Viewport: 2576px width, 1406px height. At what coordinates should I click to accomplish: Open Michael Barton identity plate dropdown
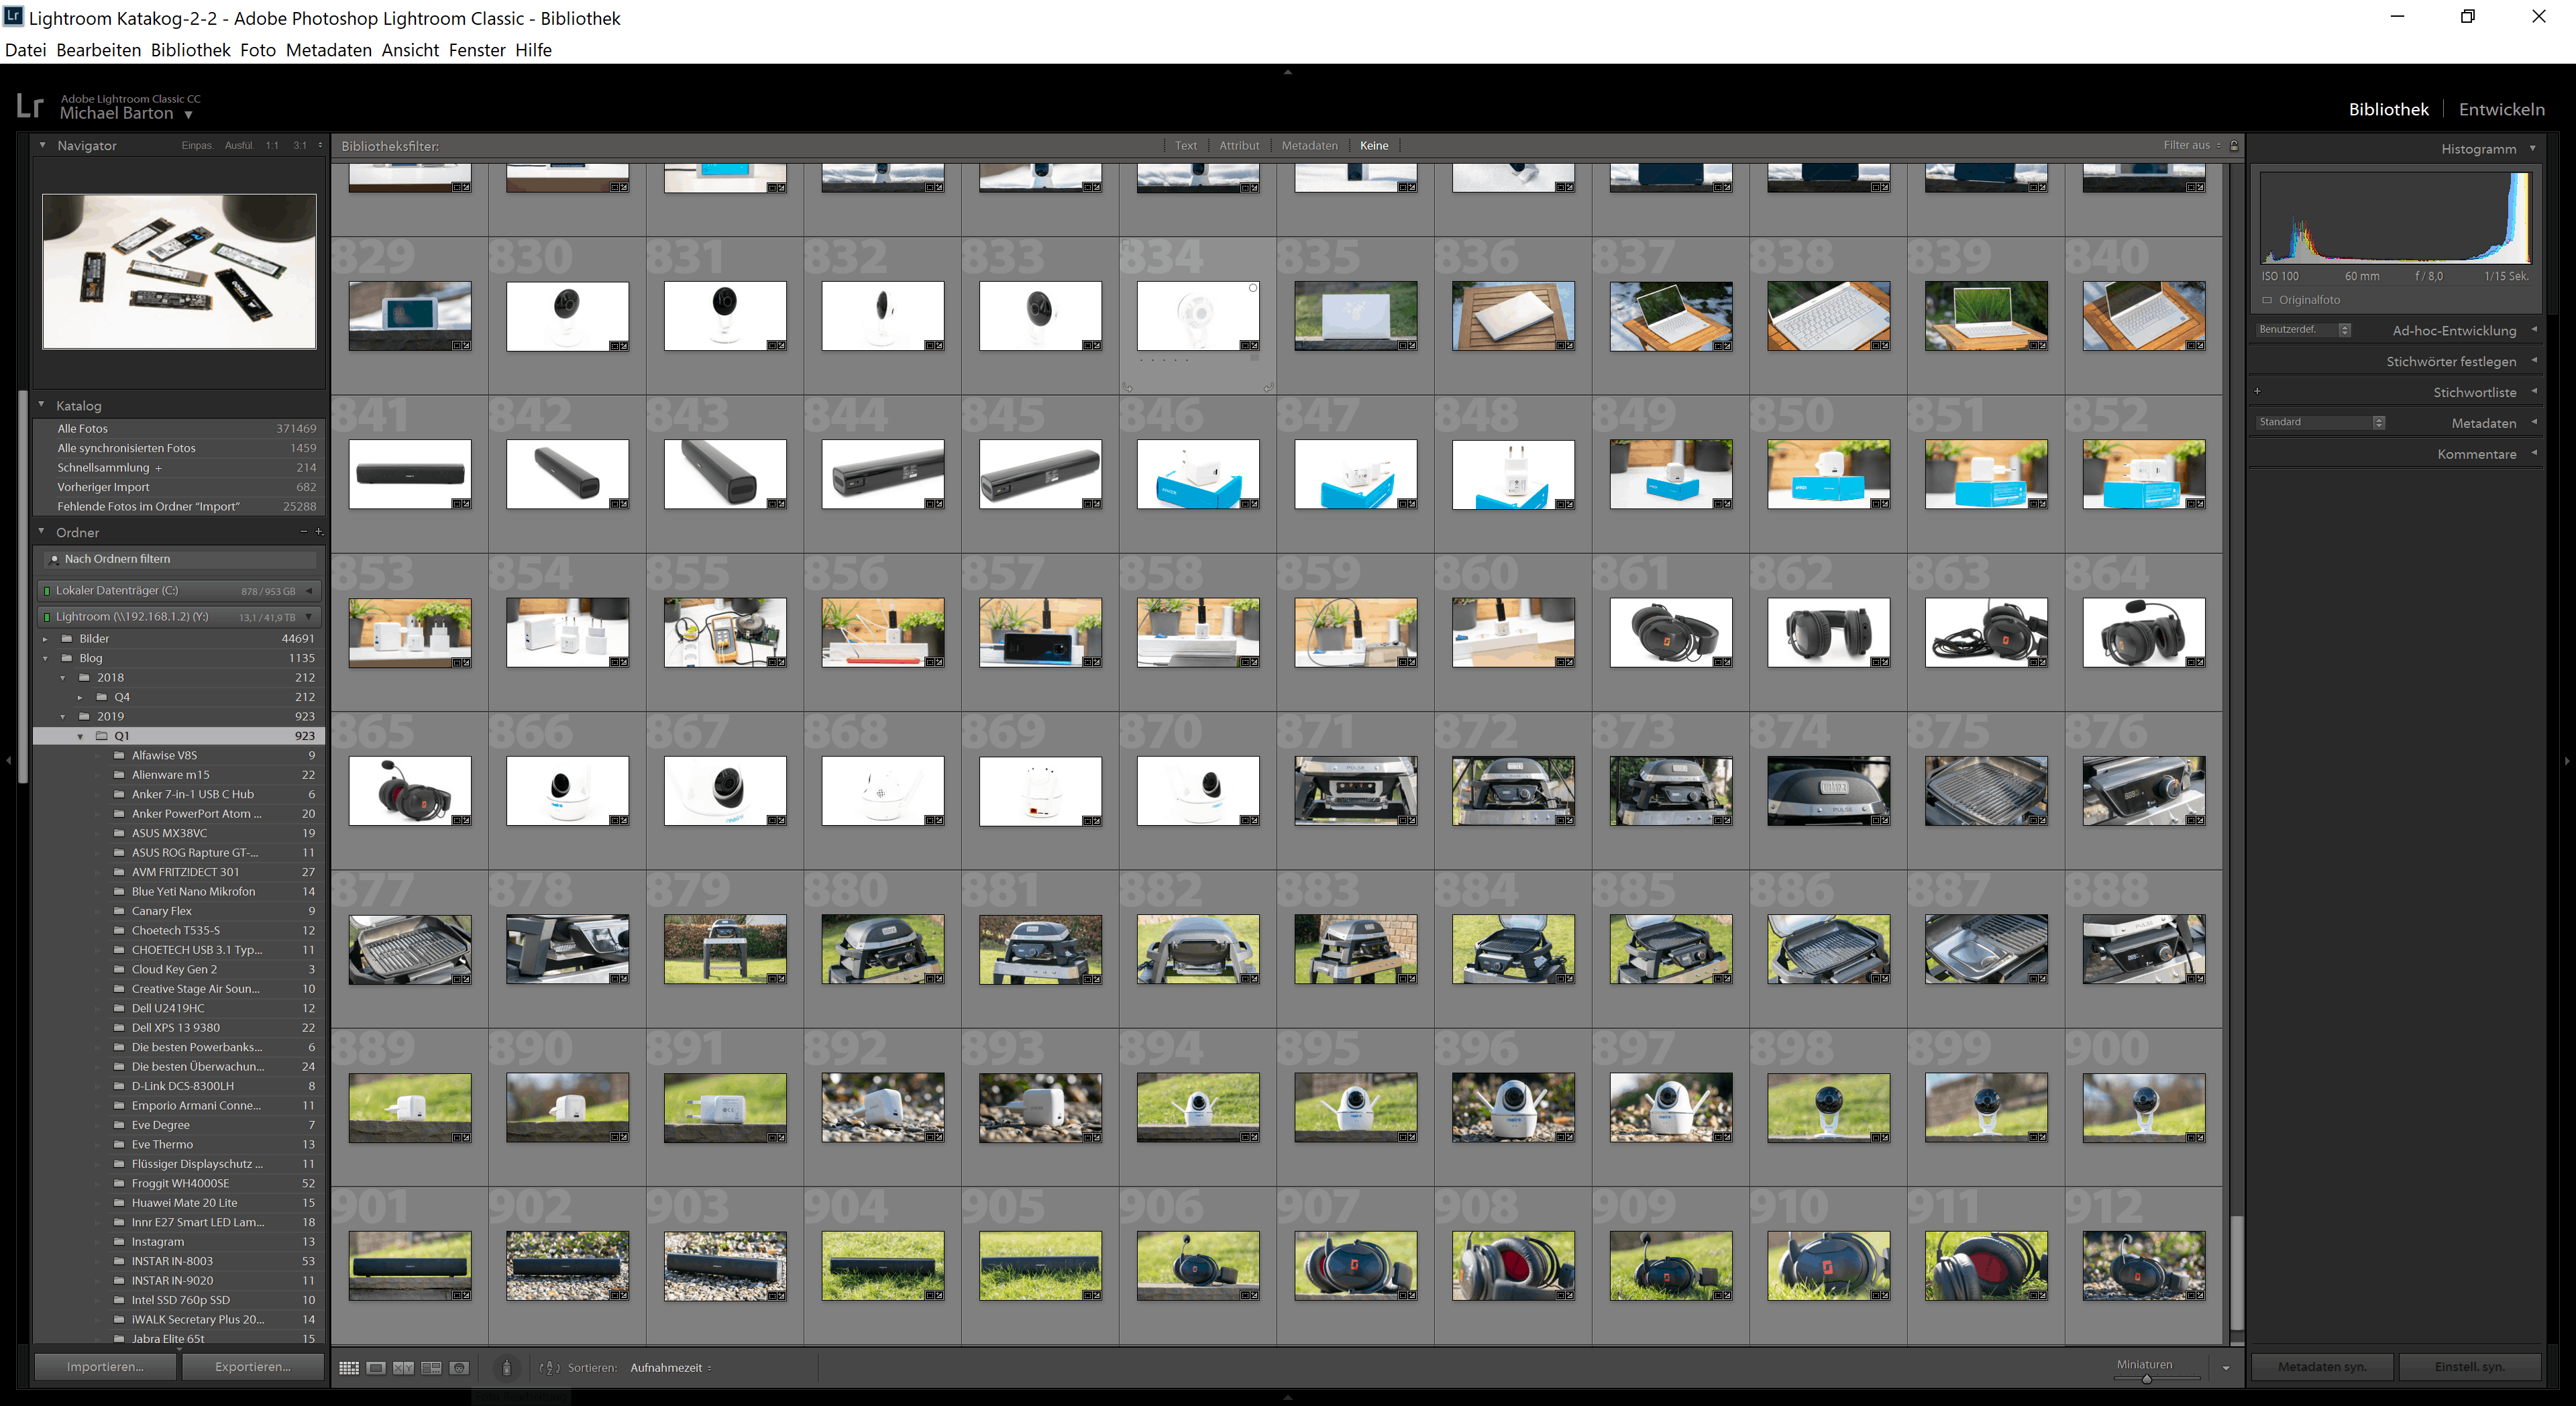(x=188, y=115)
